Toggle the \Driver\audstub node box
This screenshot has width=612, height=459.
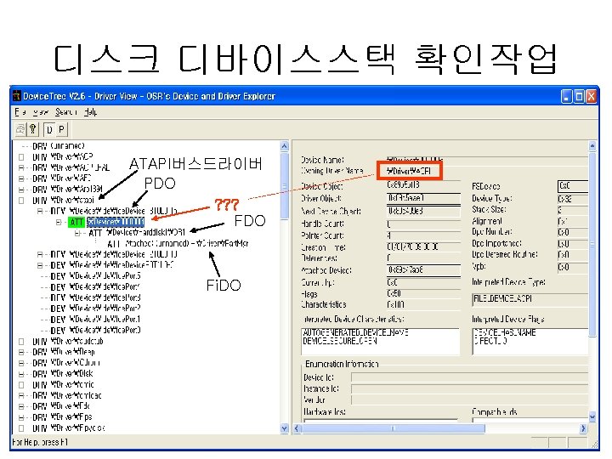pos(21,342)
